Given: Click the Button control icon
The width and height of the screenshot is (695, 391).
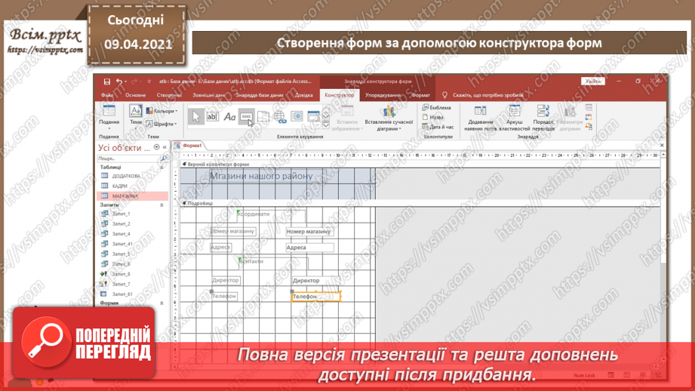Looking at the screenshot, I should tap(247, 116).
